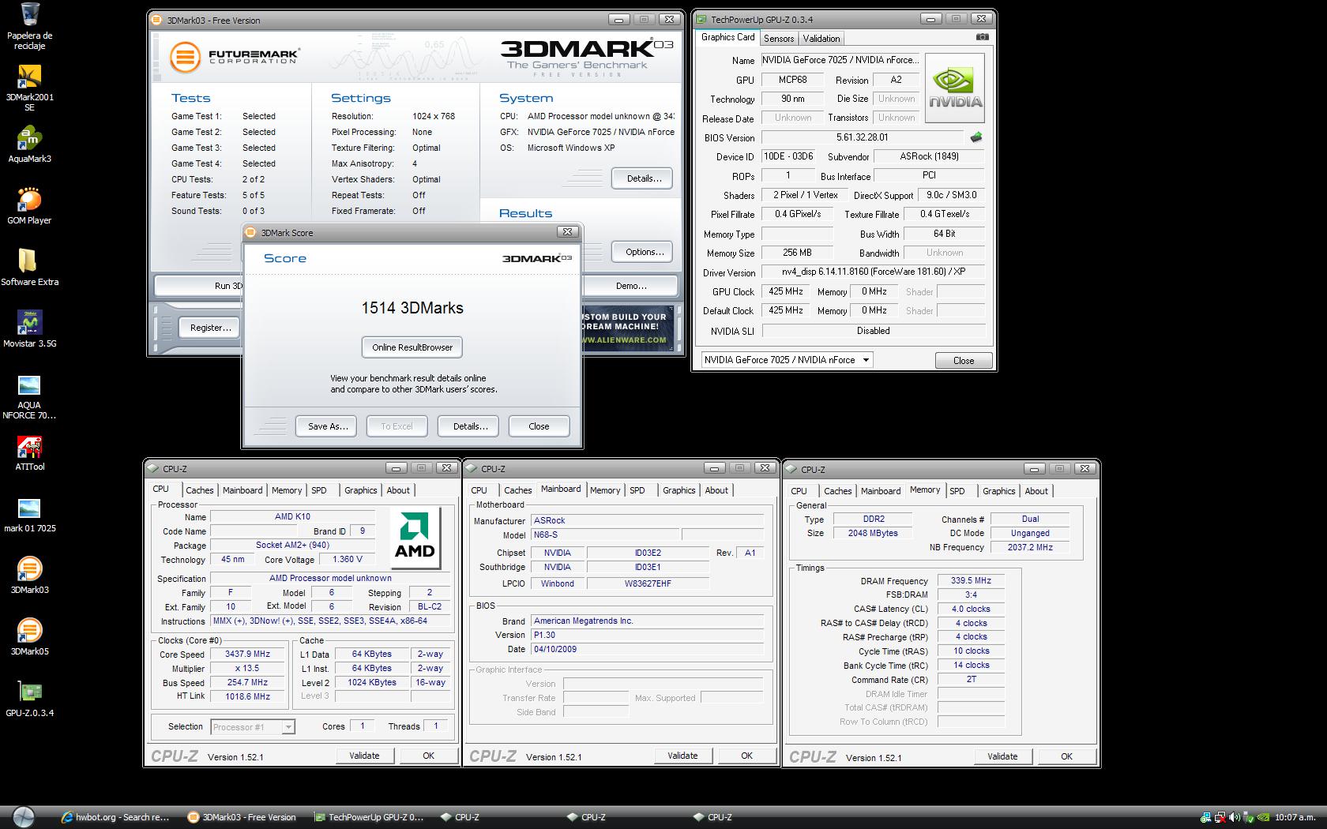Open the GPU-Z.0.3.4 desktop icon

click(x=29, y=699)
